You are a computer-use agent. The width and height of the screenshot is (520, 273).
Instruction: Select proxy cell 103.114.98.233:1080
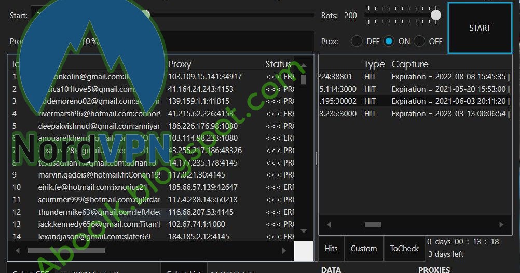203,138
